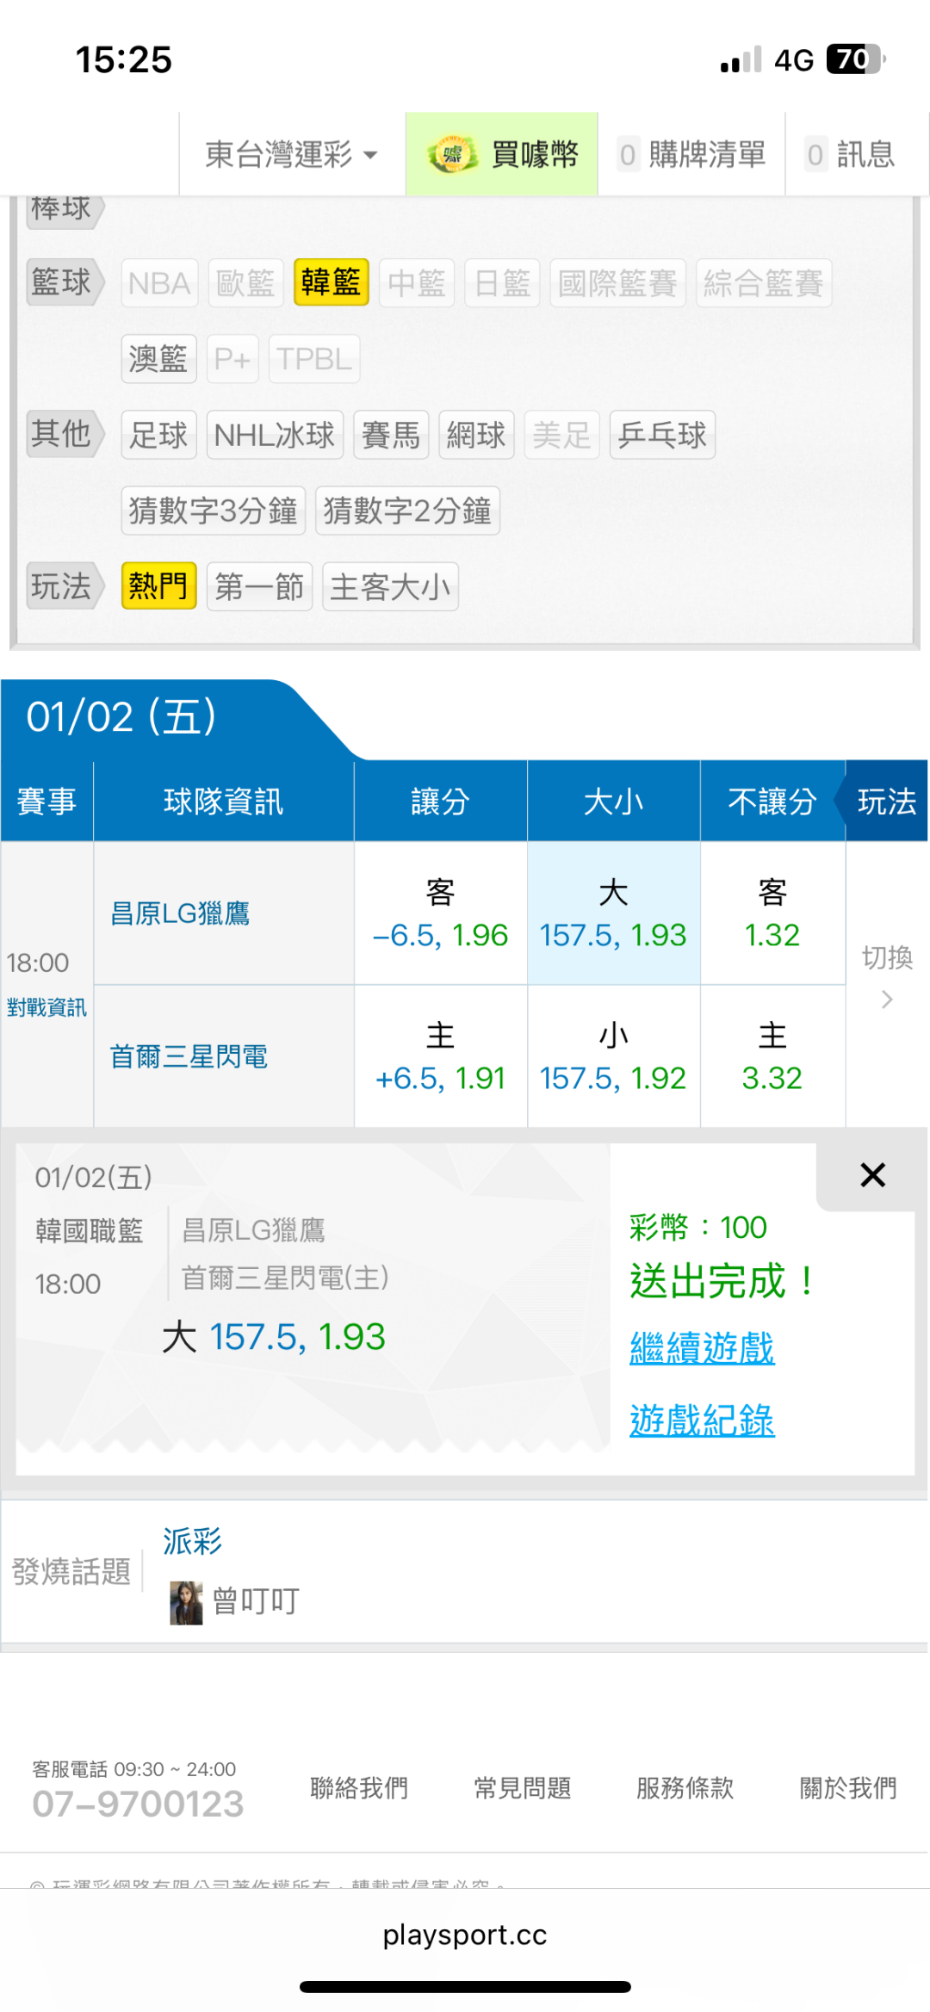Select 第一節 play type filter
This screenshot has height=2012, width=930.
[x=259, y=586]
